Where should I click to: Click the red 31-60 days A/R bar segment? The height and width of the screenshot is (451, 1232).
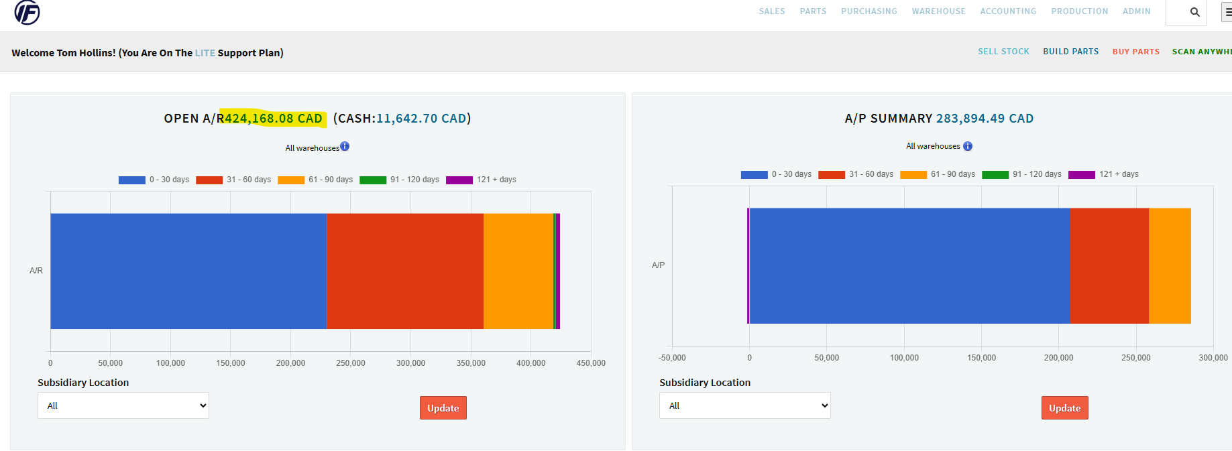[405, 271]
